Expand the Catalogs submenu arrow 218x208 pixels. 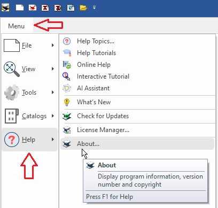pyautogui.click(x=53, y=116)
